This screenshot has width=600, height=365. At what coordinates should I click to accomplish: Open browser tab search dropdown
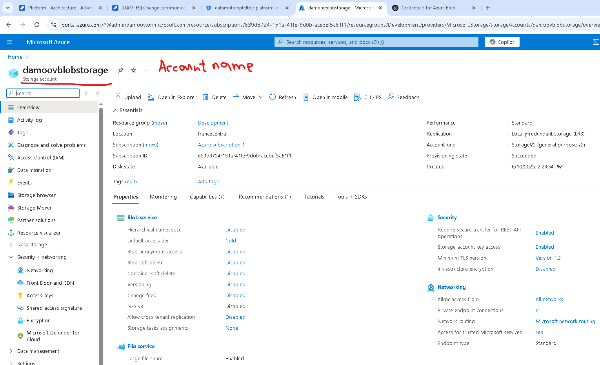pos(8,8)
